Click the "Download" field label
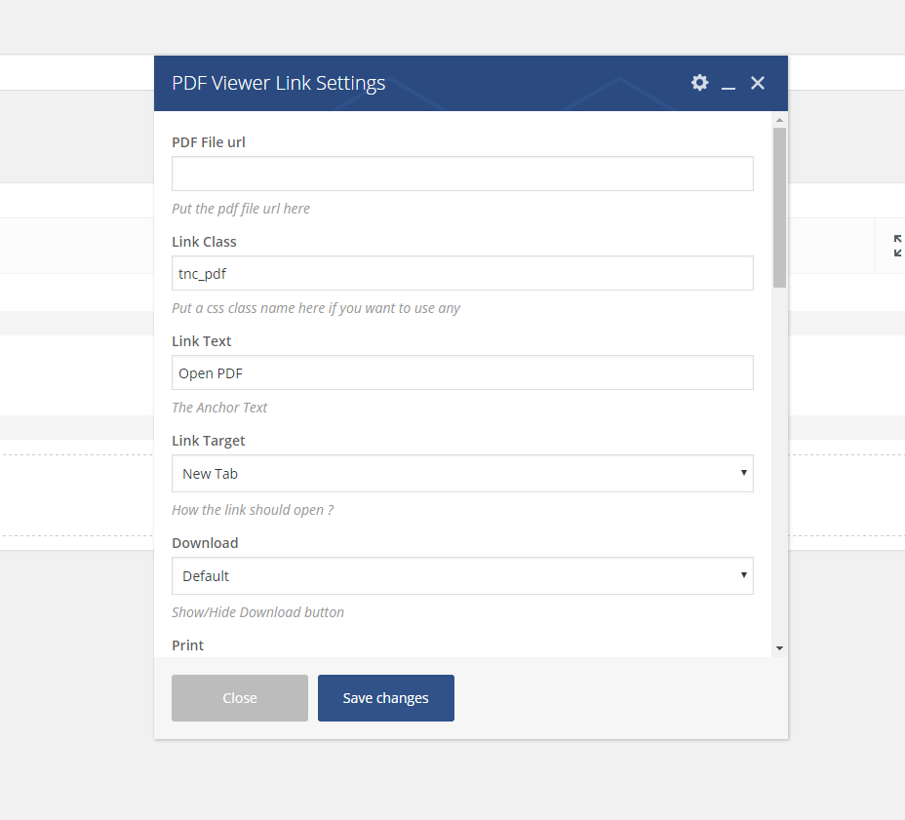 tap(205, 543)
